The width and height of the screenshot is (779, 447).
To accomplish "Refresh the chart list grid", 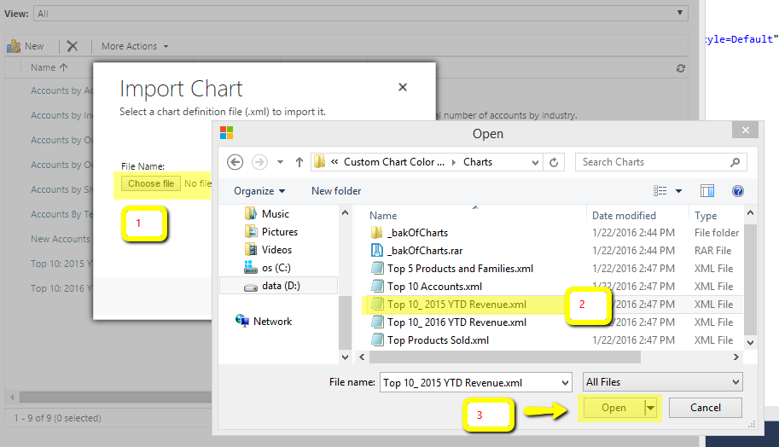I will click(680, 68).
